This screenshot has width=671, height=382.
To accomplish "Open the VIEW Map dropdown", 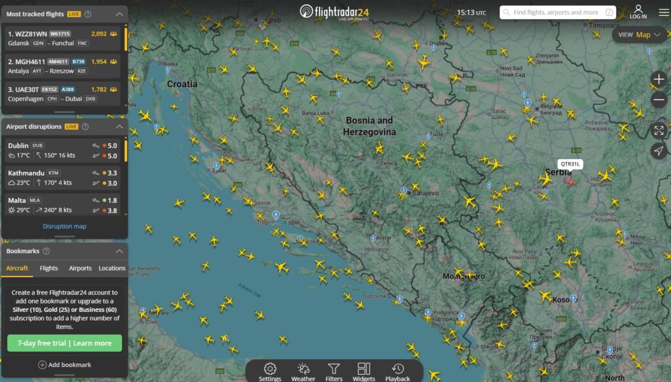I will click(x=640, y=35).
